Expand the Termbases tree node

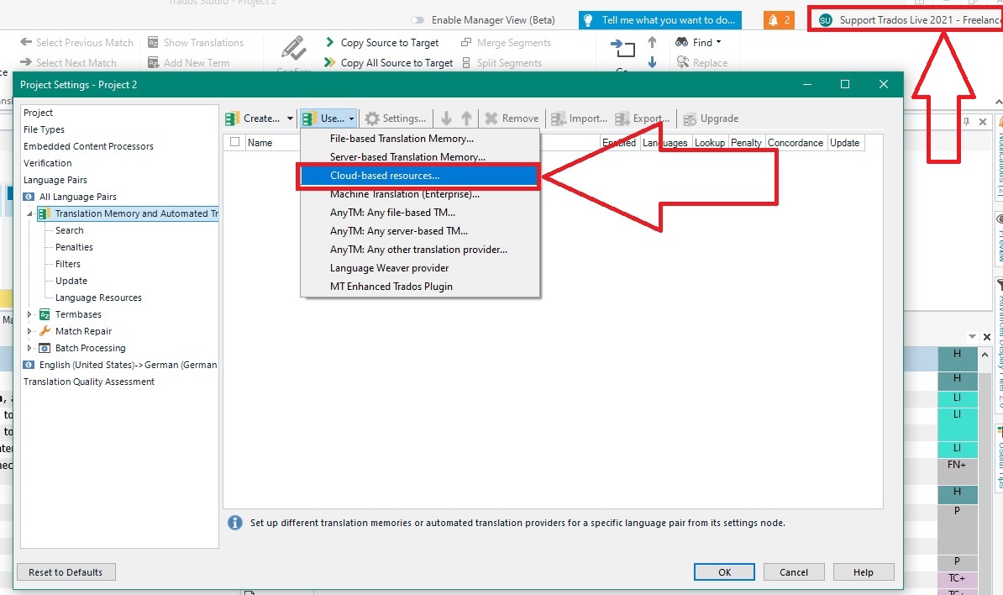coord(29,313)
